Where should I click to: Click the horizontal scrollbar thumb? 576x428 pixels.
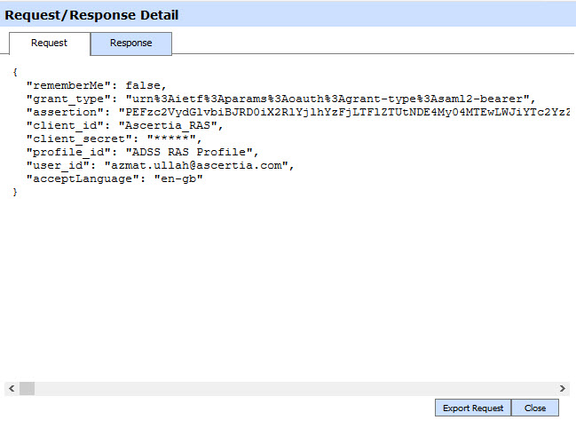click(27, 389)
